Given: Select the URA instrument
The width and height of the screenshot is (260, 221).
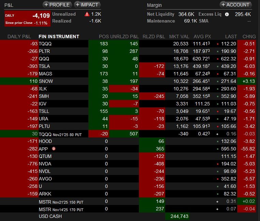Looking at the screenshot, I should click(x=43, y=119).
